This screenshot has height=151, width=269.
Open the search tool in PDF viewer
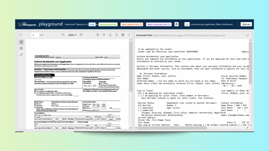tap(20, 35)
